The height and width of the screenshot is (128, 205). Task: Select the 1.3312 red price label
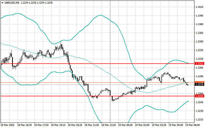(199, 64)
